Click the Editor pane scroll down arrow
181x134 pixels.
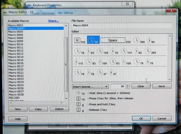point(169,79)
